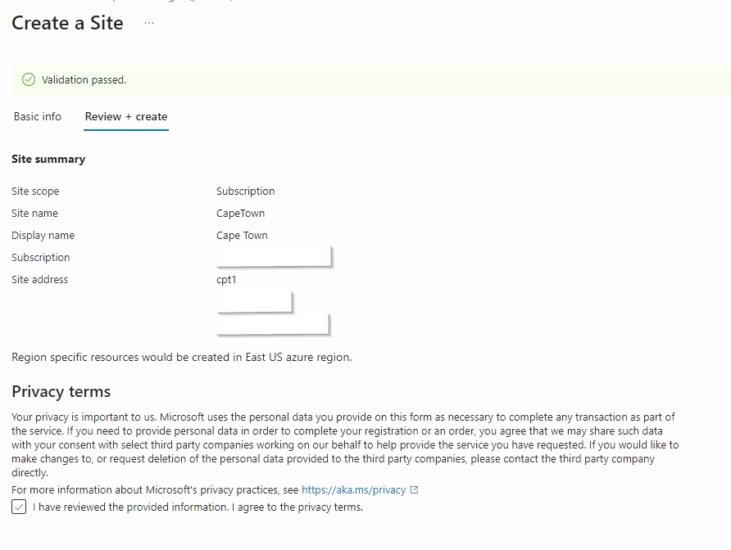Image resolution: width=731 pixels, height=550 pixels.
Task: Click the Site summary heading
Action: 48,159
